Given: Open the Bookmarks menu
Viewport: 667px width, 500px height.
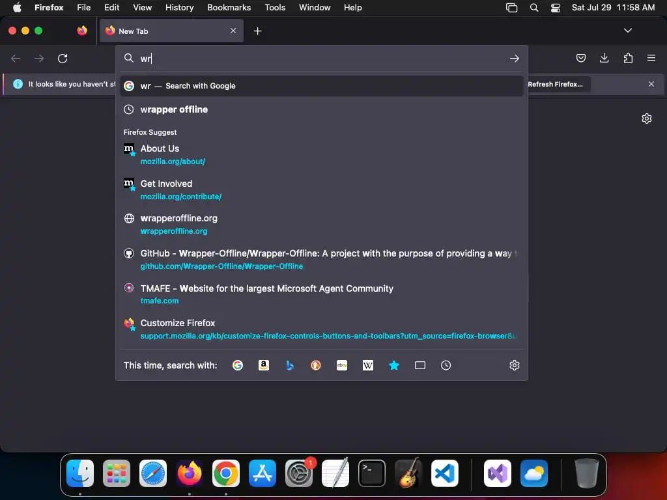Looking at the screenshot, I should coord(229,8).
